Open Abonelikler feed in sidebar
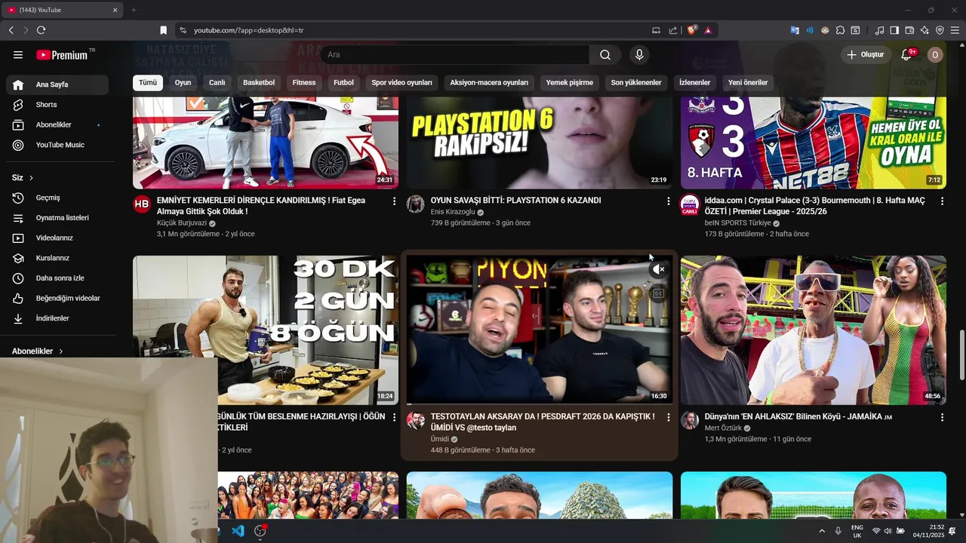Screen dimensions: 966x543 click(x=57, y=124)
